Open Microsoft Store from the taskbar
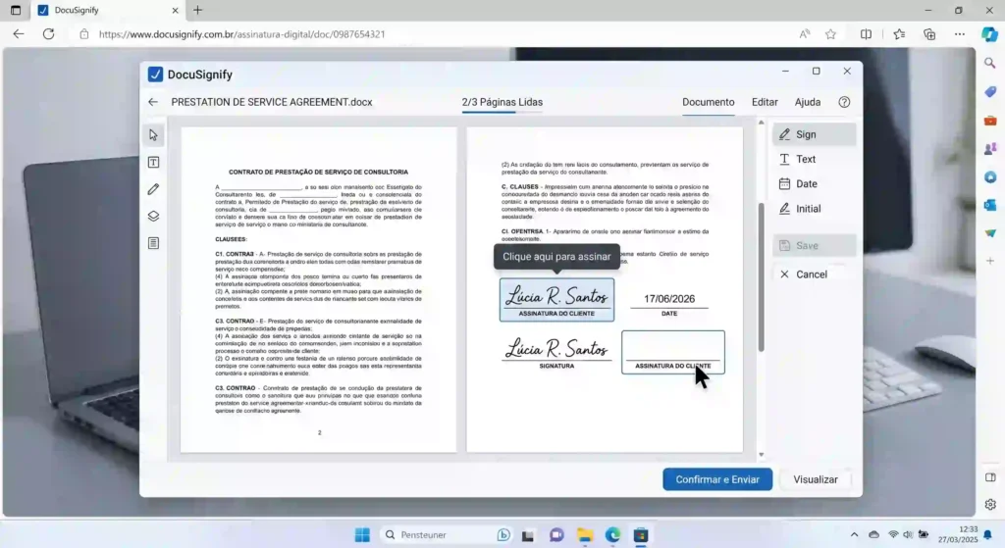This screenshot has width=1005, height=548. pyautogui.click(x=641, y=535)
